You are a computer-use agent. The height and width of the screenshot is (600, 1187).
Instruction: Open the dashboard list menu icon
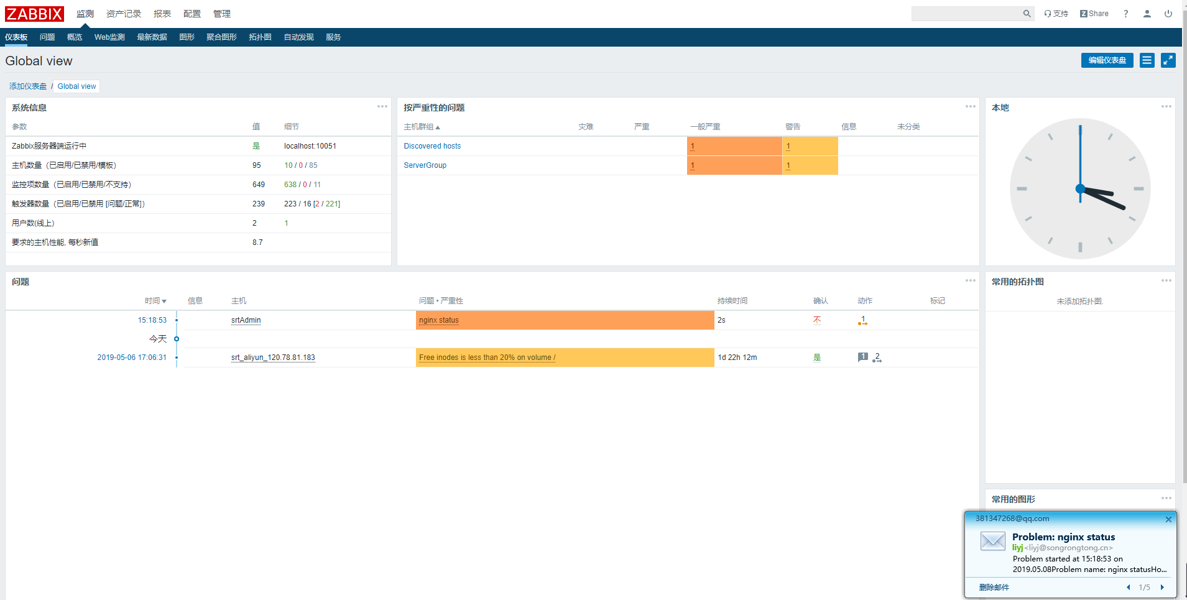pyautogui.click(x=1147, y=60)
